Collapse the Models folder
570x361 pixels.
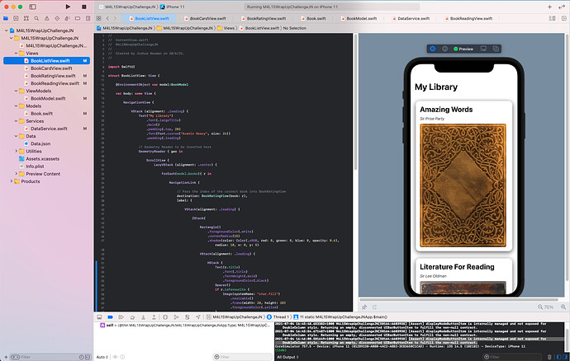pos(16,106)
